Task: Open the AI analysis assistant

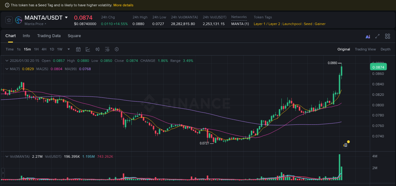Action: coord(367,37)
